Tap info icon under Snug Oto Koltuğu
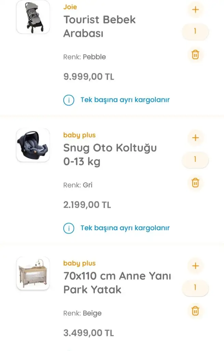This screenshot has height=351, width=224. click(69, 228)
